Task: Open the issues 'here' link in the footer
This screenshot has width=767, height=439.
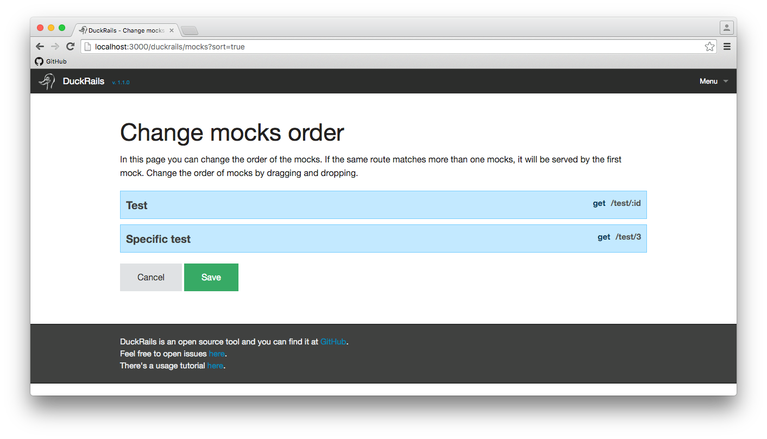Action: coord(217,354)
